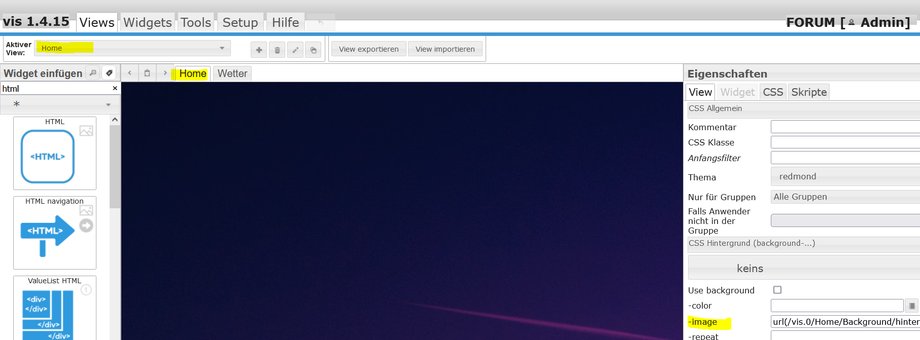Viewport: 920px width, 340px height.
Task: Delete the active view with trash icon
Action: coord(277,50)
